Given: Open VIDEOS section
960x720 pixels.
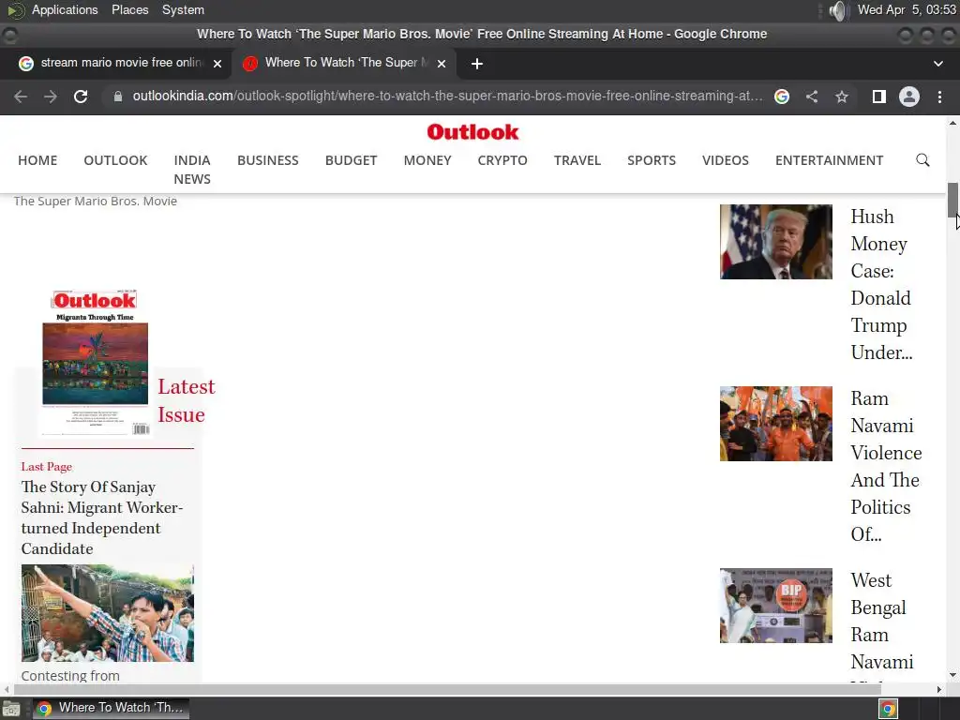Looking at the screenshot, I should click(726, 160).
